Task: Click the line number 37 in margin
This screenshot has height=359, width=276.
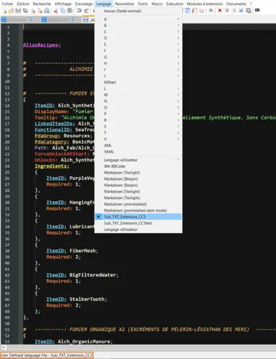Action: 7,245
